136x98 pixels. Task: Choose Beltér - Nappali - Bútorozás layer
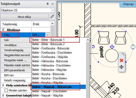coord(59,87)
